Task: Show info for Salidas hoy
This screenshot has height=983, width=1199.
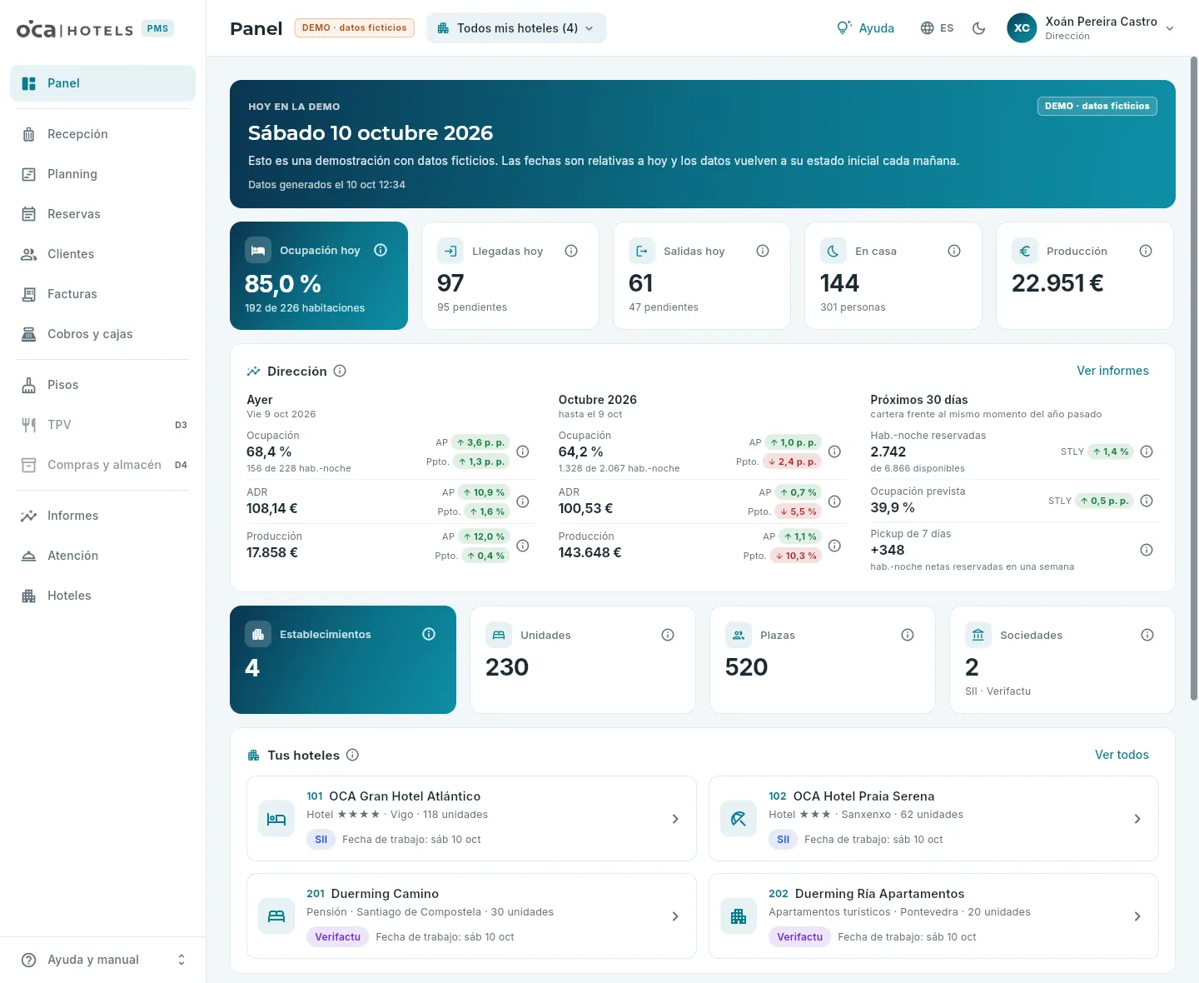Action: coord(763,251)
